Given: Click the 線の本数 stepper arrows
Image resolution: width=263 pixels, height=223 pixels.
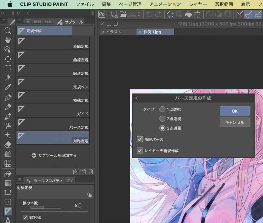Looking at the screenshot, I should click(x=80, y=205).
